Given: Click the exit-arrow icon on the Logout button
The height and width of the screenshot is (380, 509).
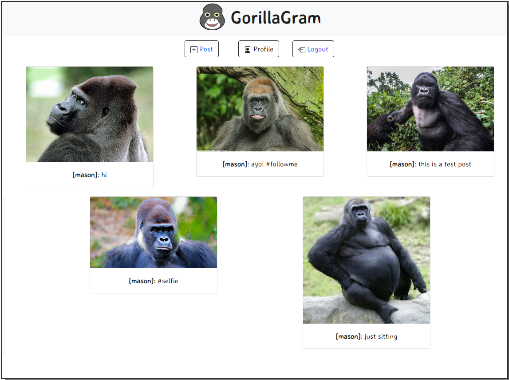Looking at the screenshot, I should click(x=302, y=49).
